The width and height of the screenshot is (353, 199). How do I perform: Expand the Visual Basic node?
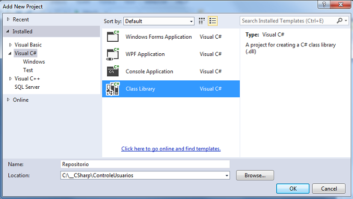click(x=10, y=45)
